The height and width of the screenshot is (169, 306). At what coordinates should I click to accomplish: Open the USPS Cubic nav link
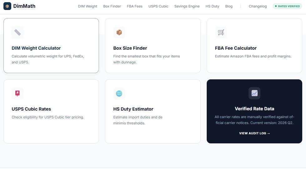pyautogui.click(x=158, y=6)
